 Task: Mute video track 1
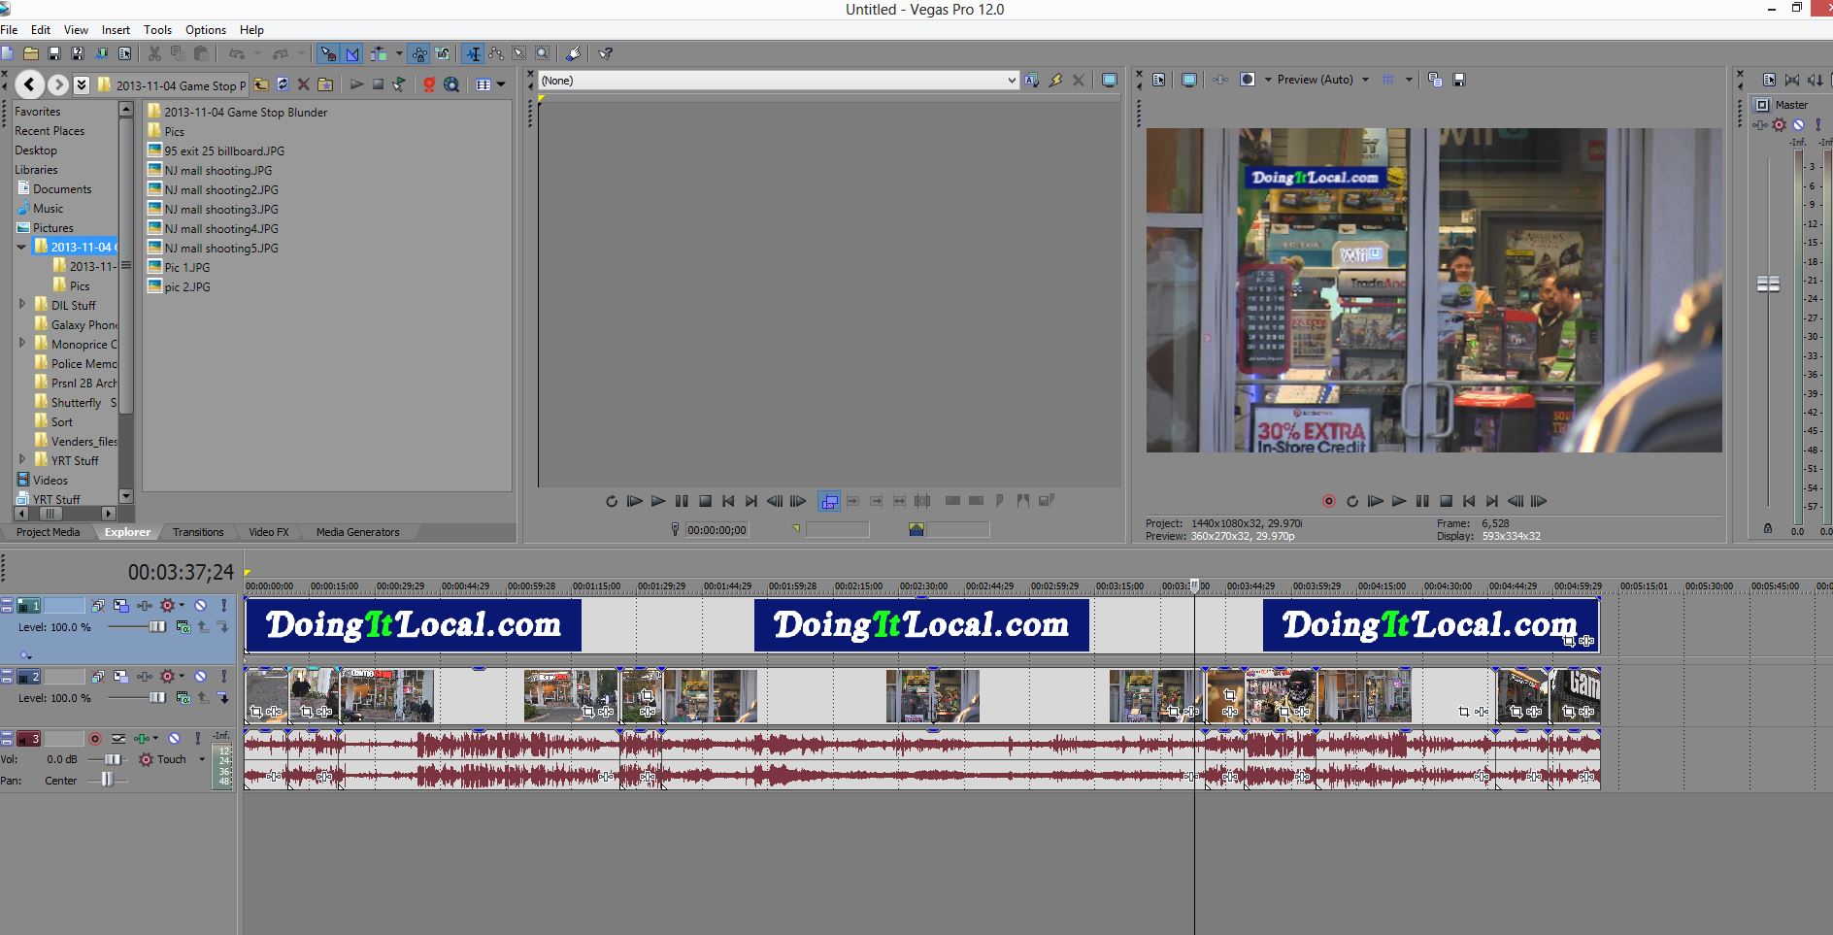click(200, 606)
